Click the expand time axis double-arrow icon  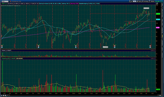(160, 95)
